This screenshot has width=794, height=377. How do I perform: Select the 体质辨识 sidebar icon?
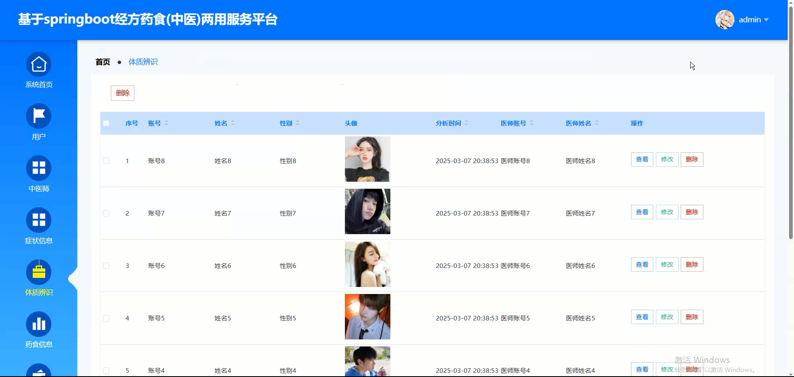pyautogui.click(x=38, y=272)
